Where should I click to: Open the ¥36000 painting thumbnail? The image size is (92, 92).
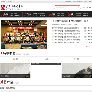pyautogui.click(x=77, y=71)
